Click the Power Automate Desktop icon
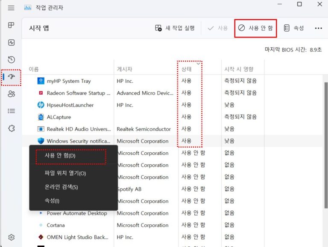 tap(41, 213)
